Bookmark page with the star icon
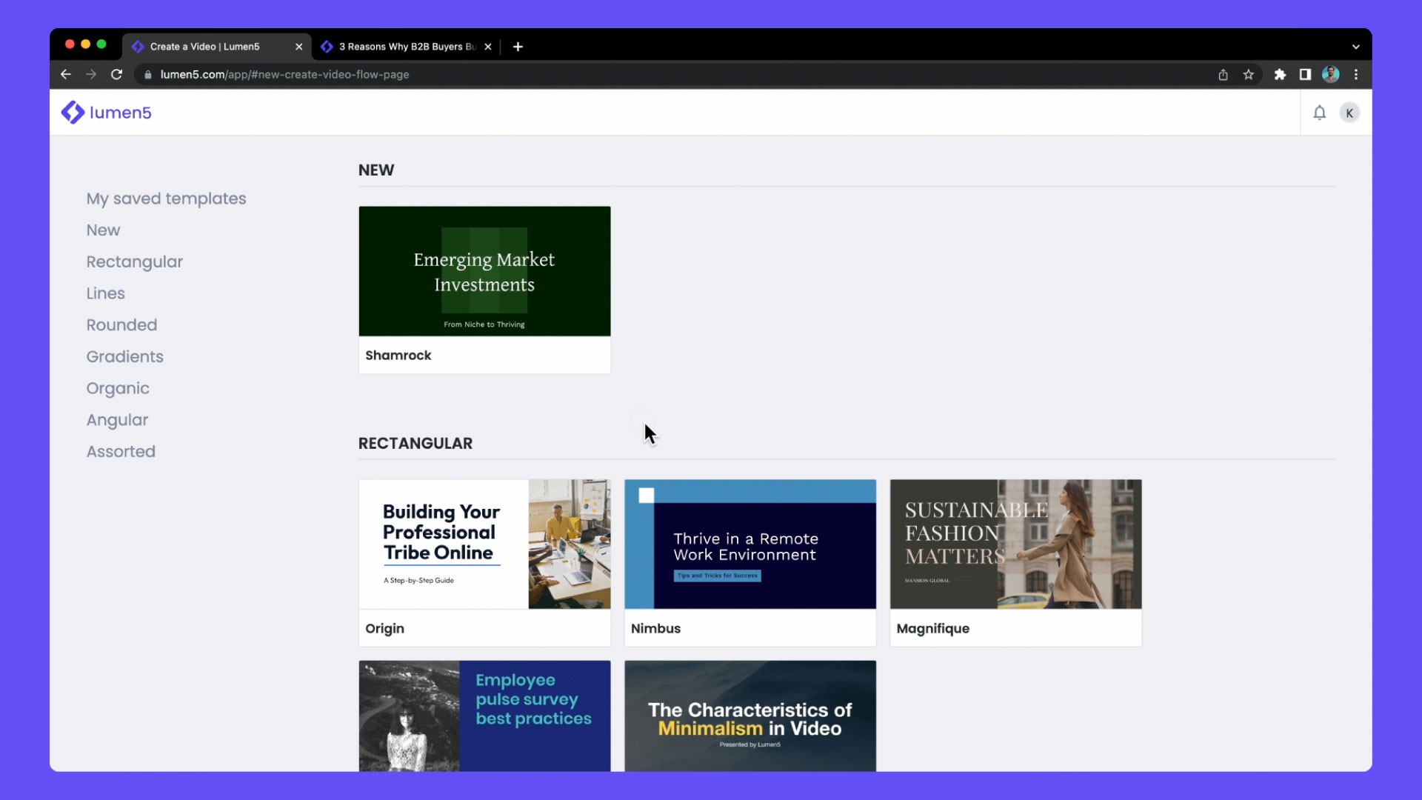This screenshot has height=800, width=1422. tap(1249, 74)
